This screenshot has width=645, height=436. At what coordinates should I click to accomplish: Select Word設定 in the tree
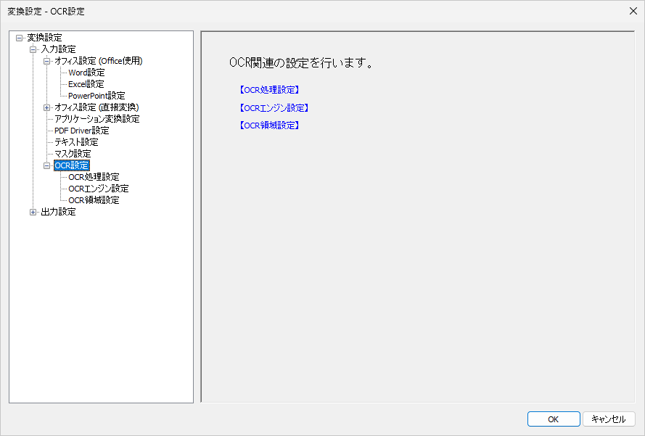pos(86,72)
